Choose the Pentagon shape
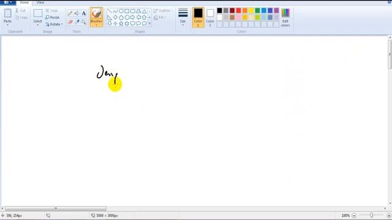Screen dimensions: 392x220 [121, 18]
